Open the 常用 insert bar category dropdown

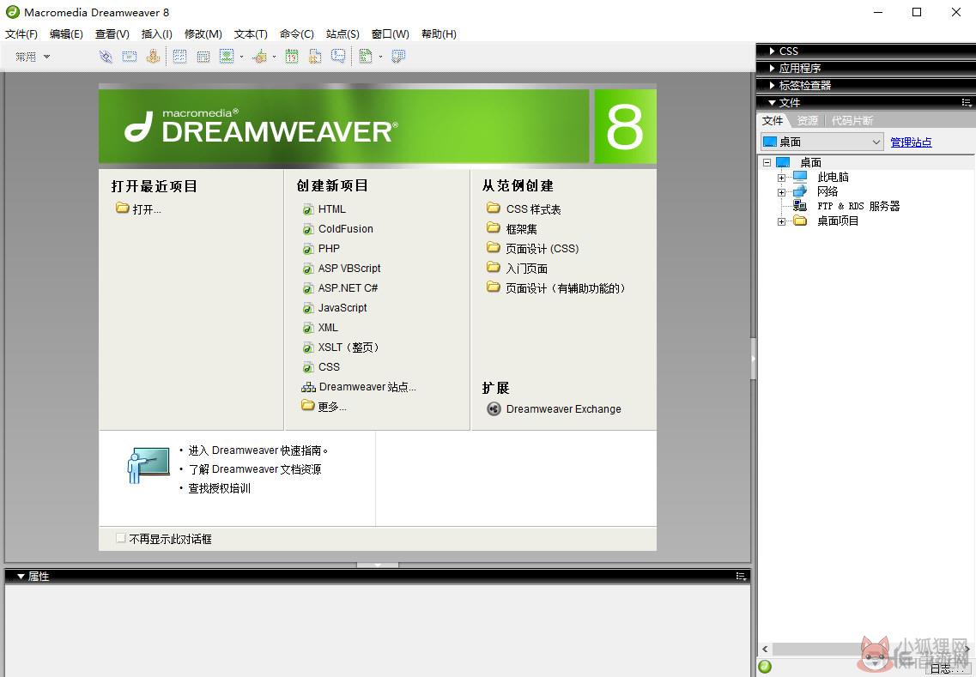pos(33,57)
